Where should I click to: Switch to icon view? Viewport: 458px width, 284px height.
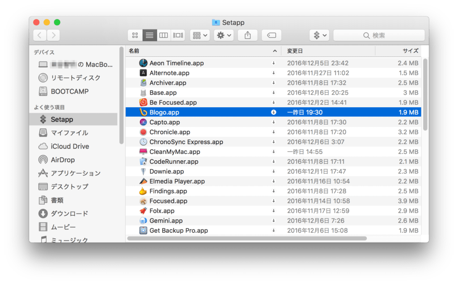(x=135, y=35)
